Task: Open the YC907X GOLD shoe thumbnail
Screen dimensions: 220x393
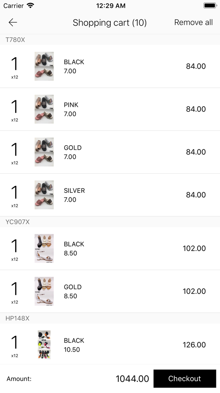Action: tap(44, 291)
